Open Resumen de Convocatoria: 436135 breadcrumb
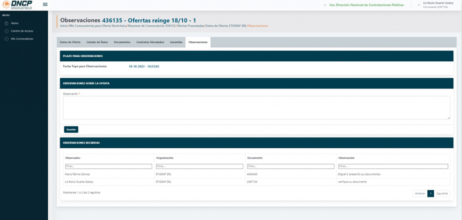The image size is (462, 220). [152, 26]
